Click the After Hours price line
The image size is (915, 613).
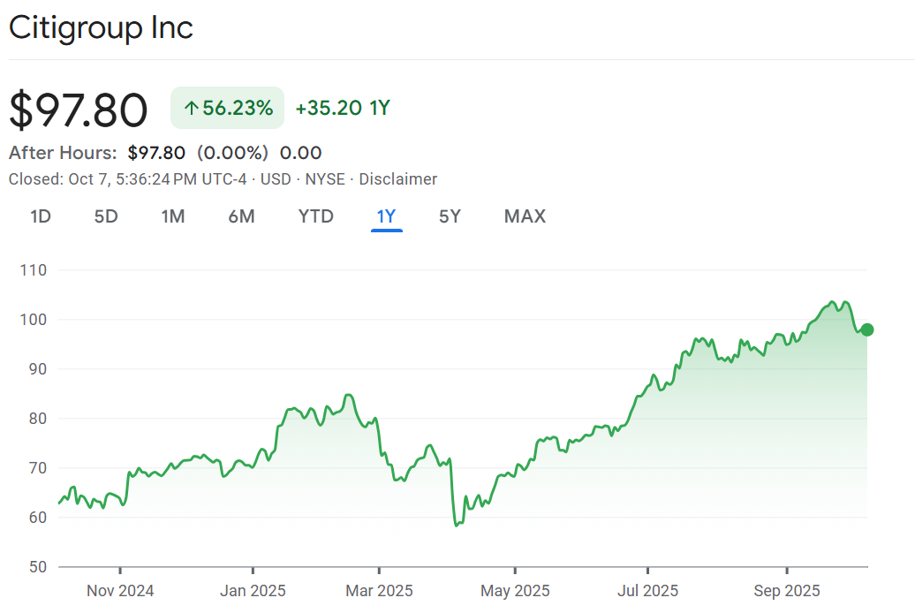tap(165, 153)
